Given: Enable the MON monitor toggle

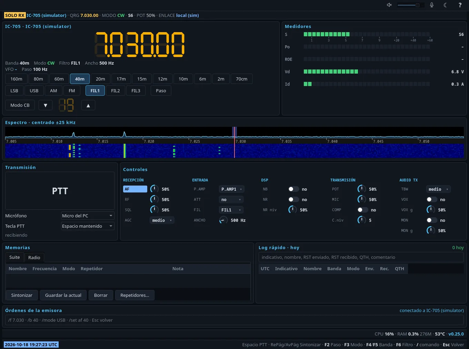Looking at the screenshot, I should 431,220.
